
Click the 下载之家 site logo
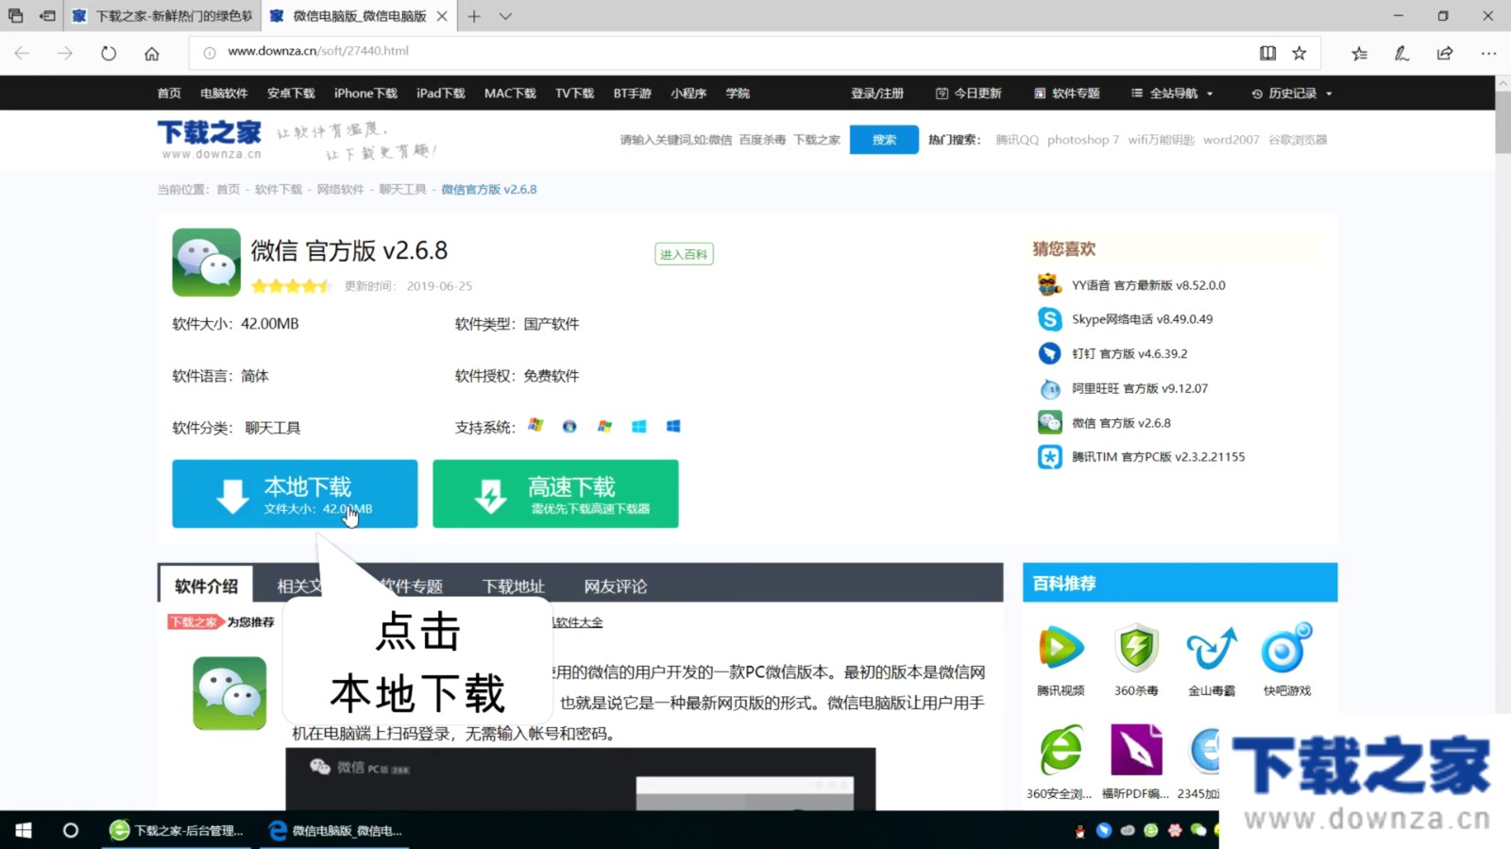click(210, 139)
